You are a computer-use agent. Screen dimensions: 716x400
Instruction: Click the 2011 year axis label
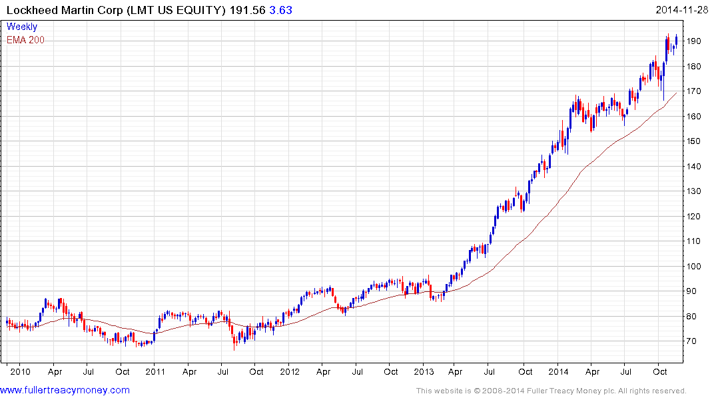click(155, 371)
